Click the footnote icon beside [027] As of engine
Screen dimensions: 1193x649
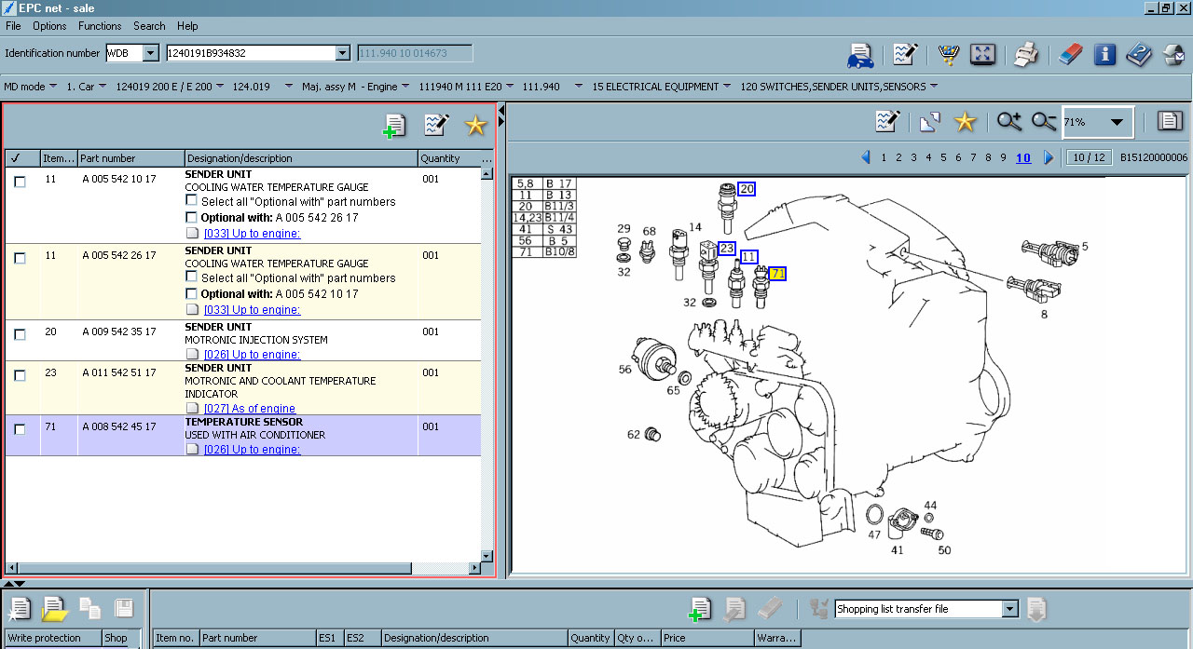(193, 409)
